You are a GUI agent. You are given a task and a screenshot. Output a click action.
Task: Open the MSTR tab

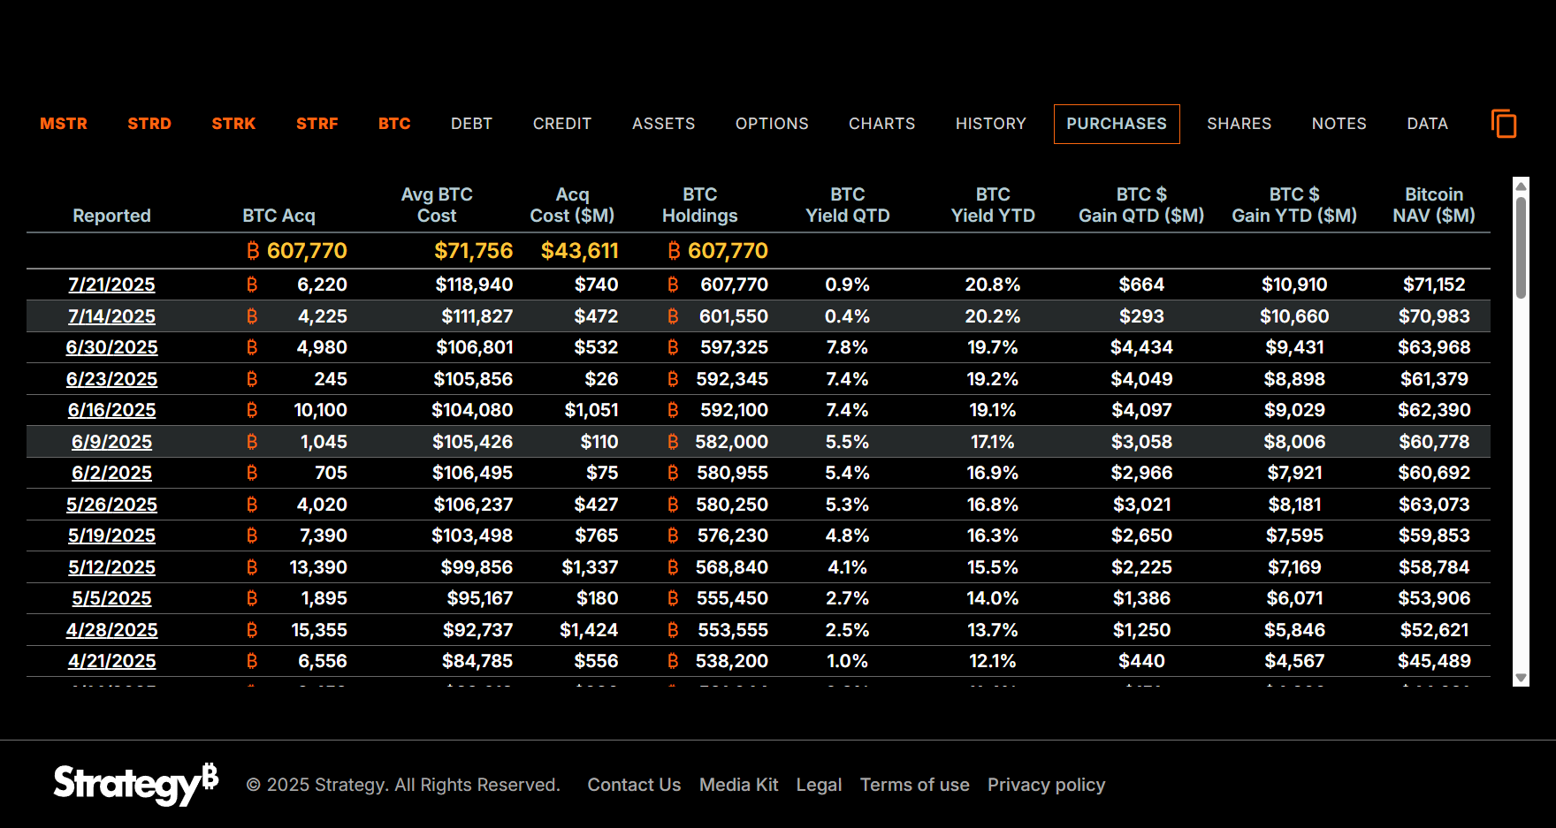pyautogui.click(x=64, y=124)
